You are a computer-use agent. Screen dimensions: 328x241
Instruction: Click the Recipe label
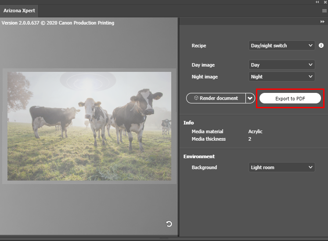(199, 46)
